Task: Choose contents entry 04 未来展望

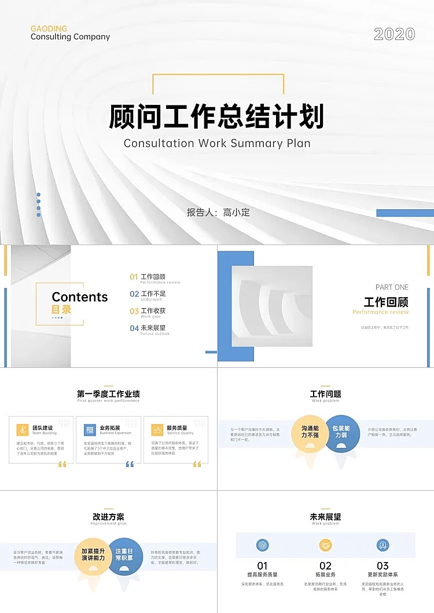Action: pos(149,330)
